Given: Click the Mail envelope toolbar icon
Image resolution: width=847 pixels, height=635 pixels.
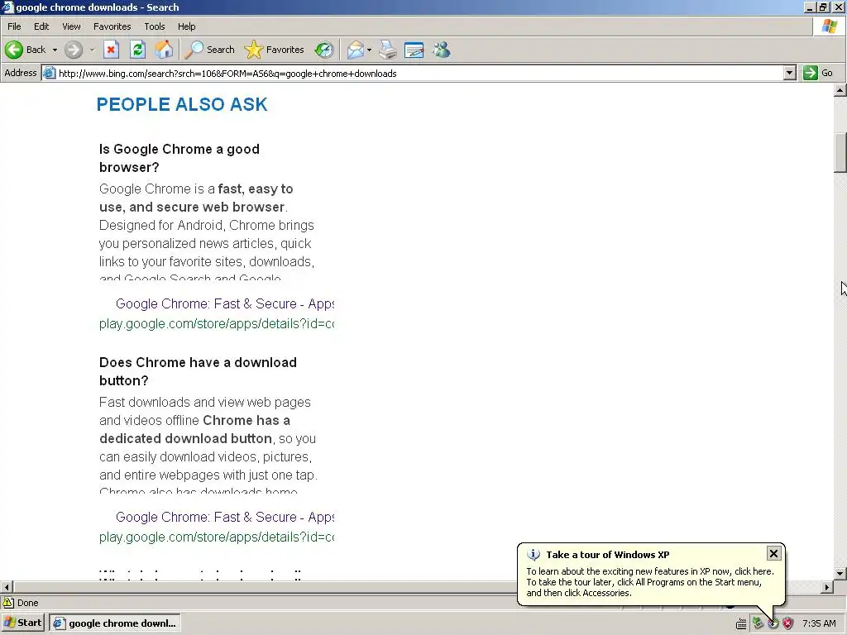Looking at the screenshot, I should pos(356,50).
